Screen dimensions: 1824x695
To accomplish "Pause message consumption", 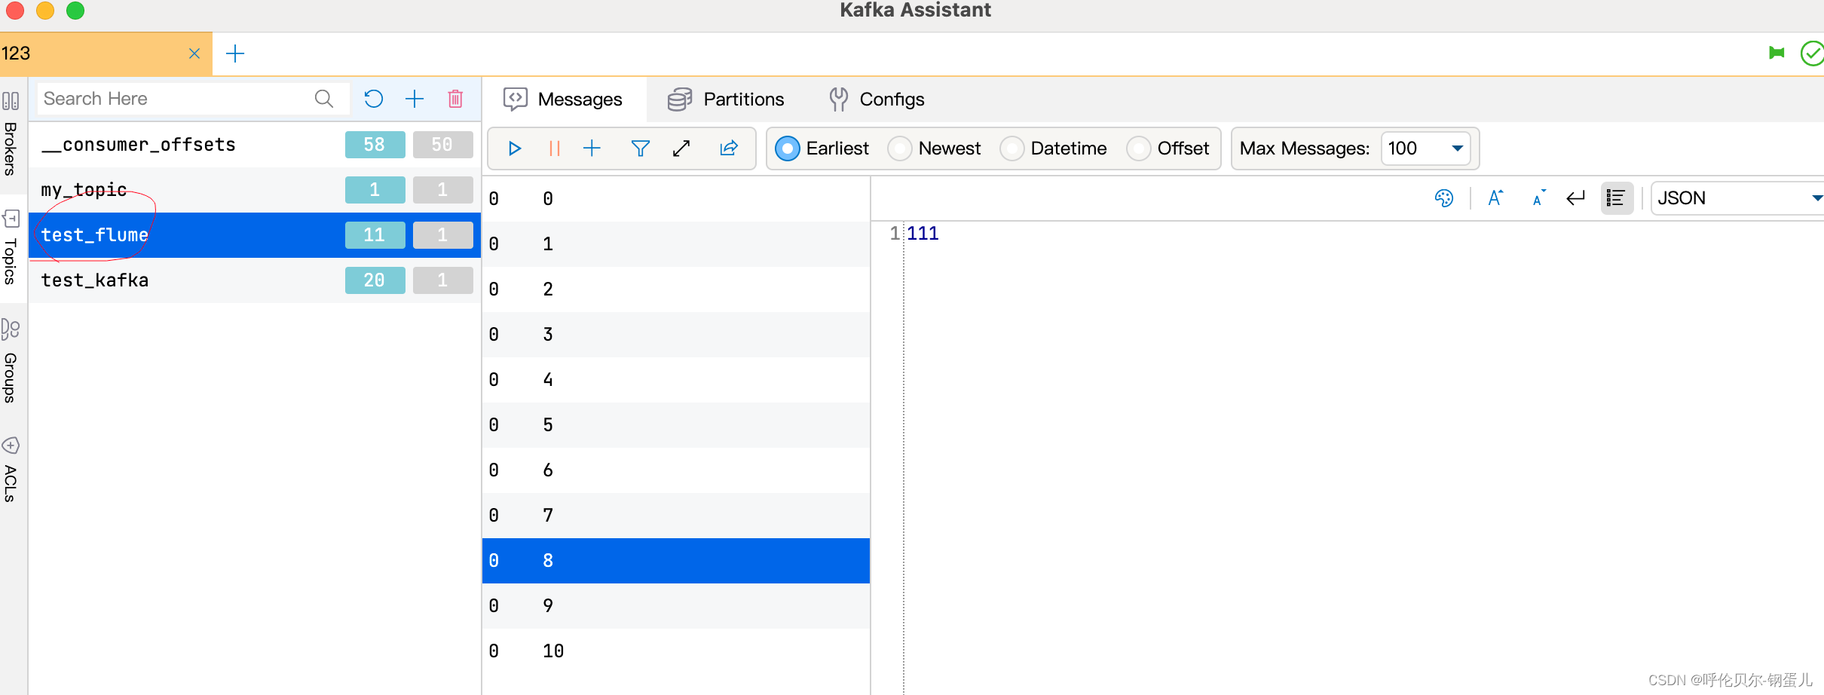I will (x=555, y=148).
